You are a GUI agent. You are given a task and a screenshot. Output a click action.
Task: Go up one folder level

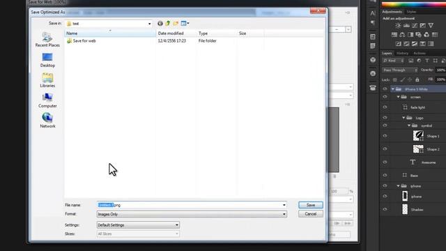point(168,23)
